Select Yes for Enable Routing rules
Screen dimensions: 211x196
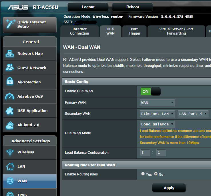pos(143,174)
